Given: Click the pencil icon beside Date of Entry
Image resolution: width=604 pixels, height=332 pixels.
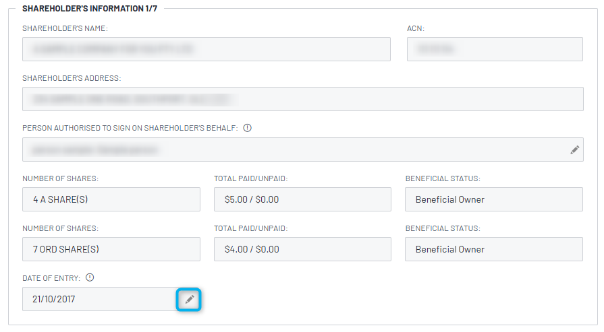Looking at the screenshot, I should (x=189, y=299).
